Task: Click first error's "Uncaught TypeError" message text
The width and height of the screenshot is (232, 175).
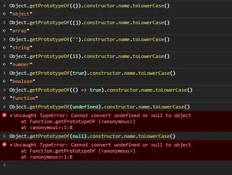Action: pyautogui.click(x=102, y=115)
